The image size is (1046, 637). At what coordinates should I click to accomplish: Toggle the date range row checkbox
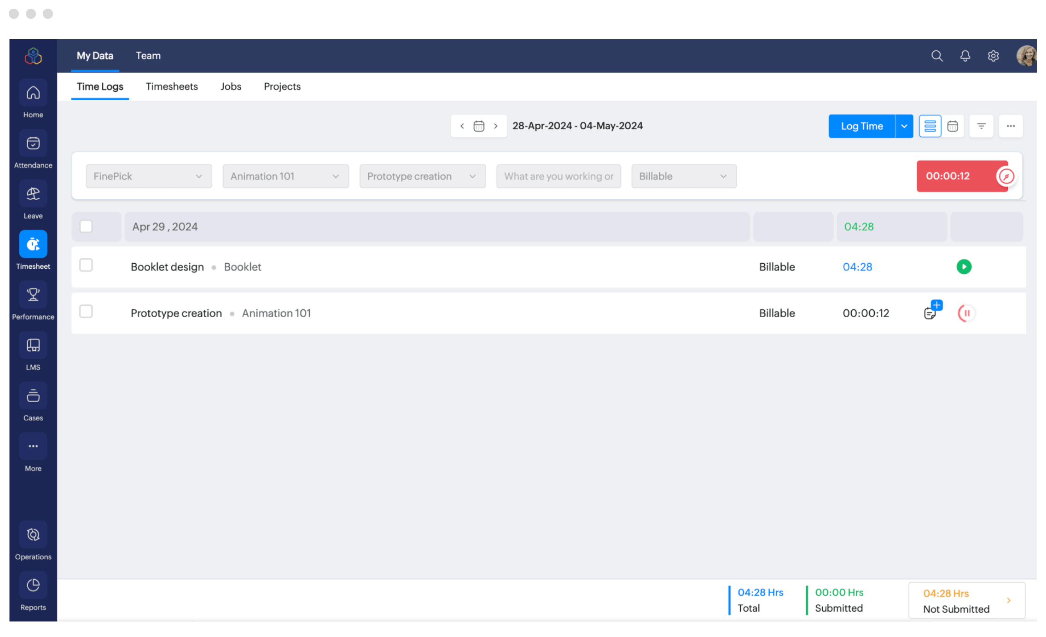coord(86,226)
